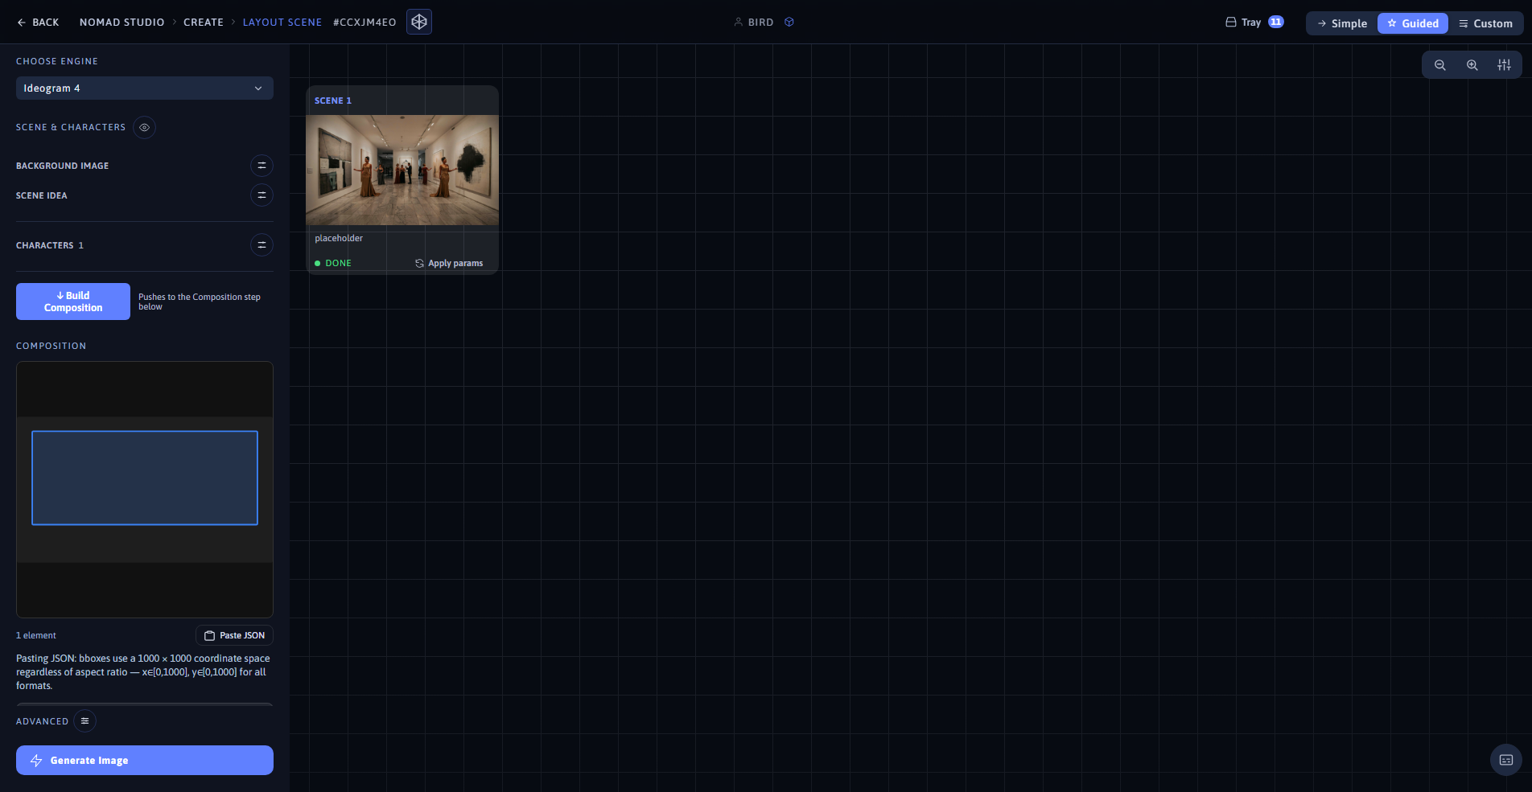Select the blue composition element box
Screen dimensions: 1532x792
(x=145, y=478)
